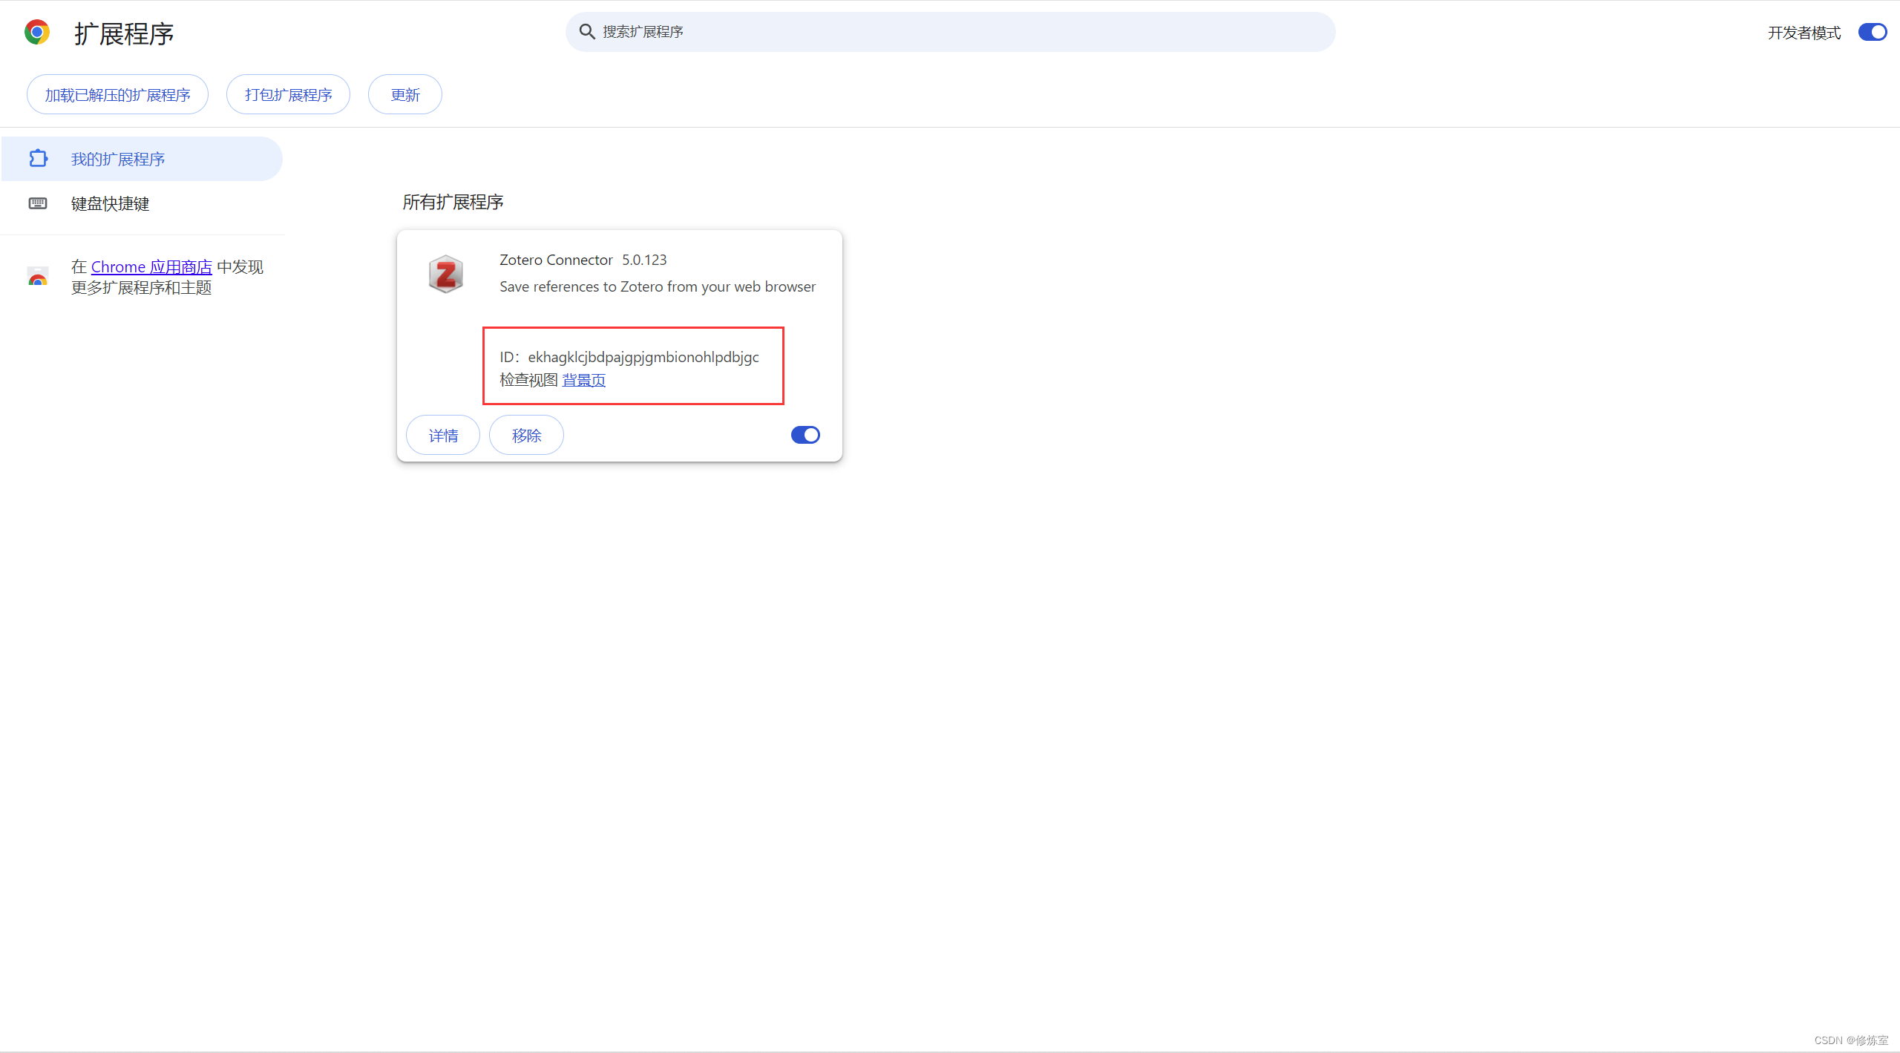Open the 背景页 inspect view link
This screenshot has height=1053, width=1900.
pos(584,380)
